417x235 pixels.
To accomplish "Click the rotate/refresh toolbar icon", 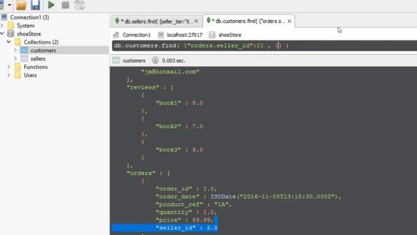I will (x=79, y=5).
